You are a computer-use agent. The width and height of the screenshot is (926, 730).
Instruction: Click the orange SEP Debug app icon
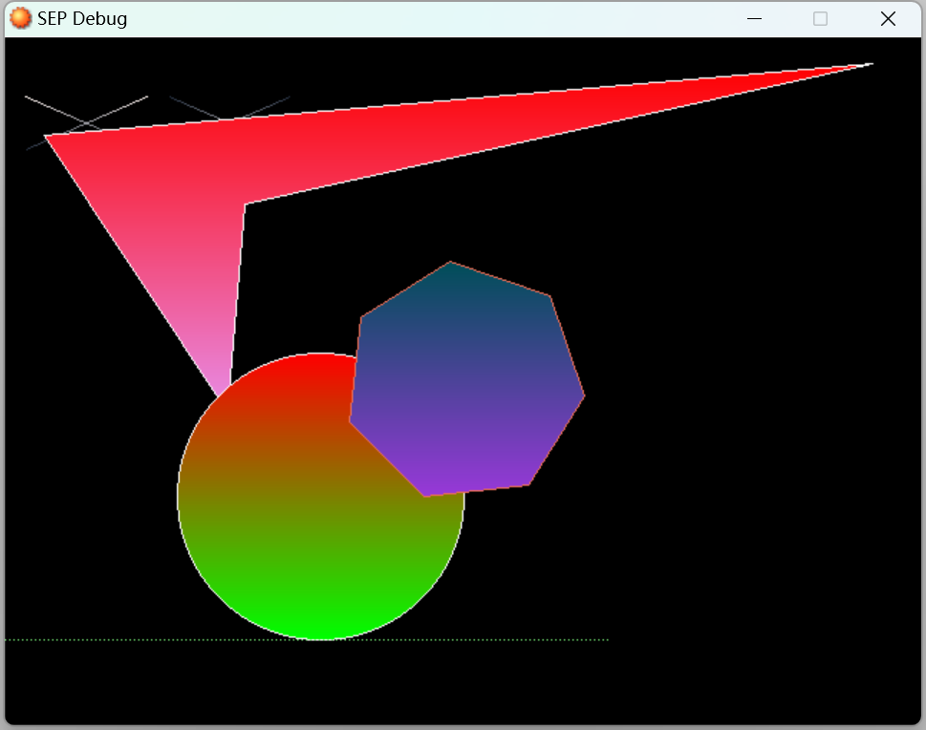pos(21,18)
